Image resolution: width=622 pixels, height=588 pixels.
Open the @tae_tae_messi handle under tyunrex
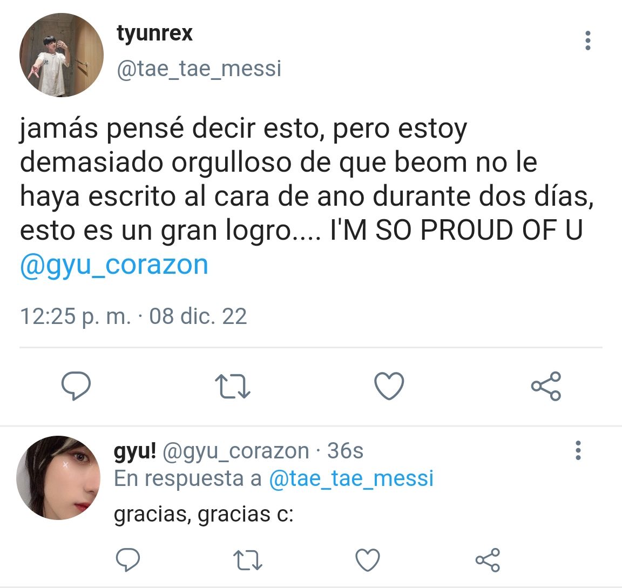pos(199,69)
